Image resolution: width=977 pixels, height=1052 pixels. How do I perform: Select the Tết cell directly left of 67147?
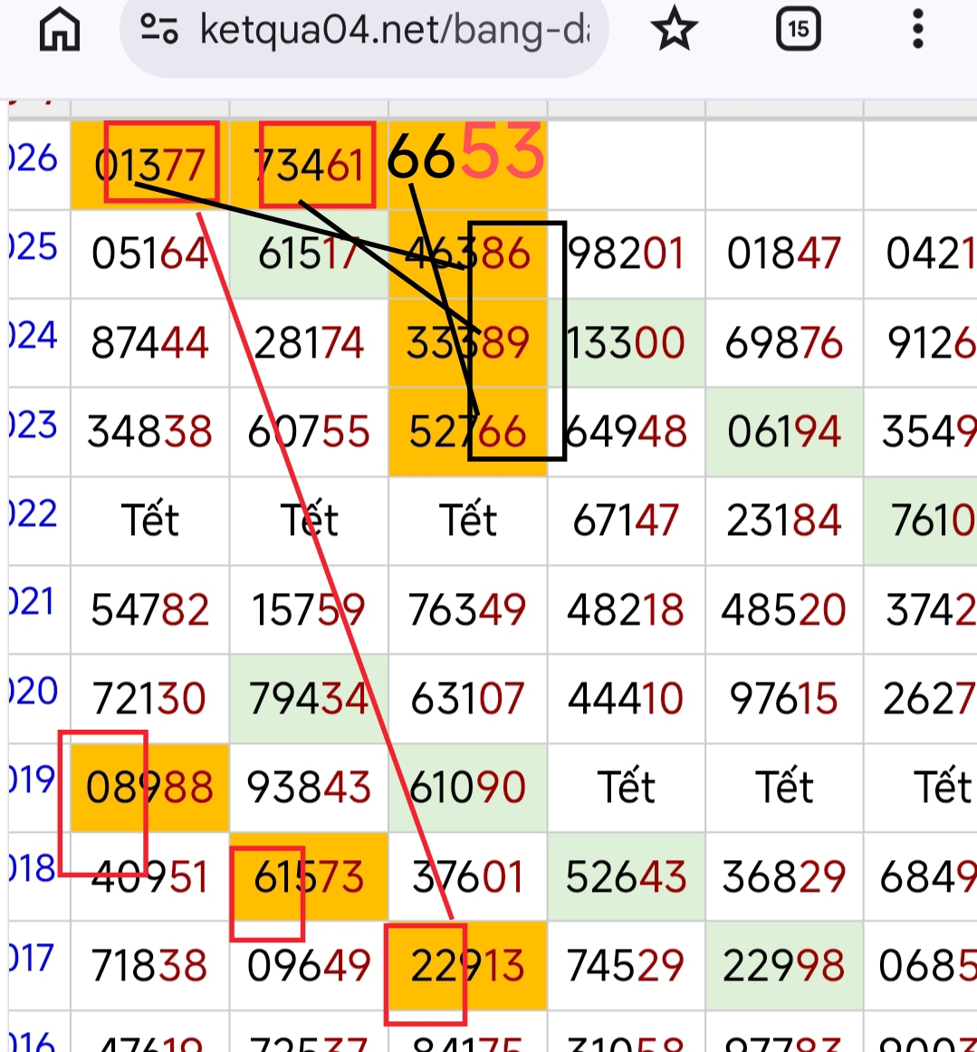click(468, 520)
